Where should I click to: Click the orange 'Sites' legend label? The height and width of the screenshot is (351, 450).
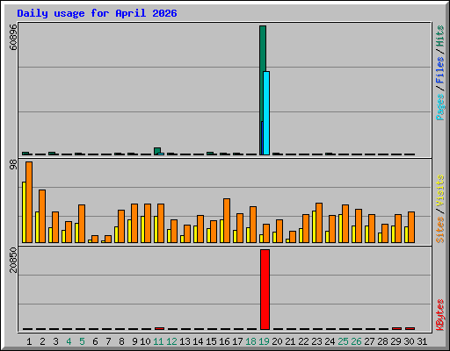tap(439, 230)
